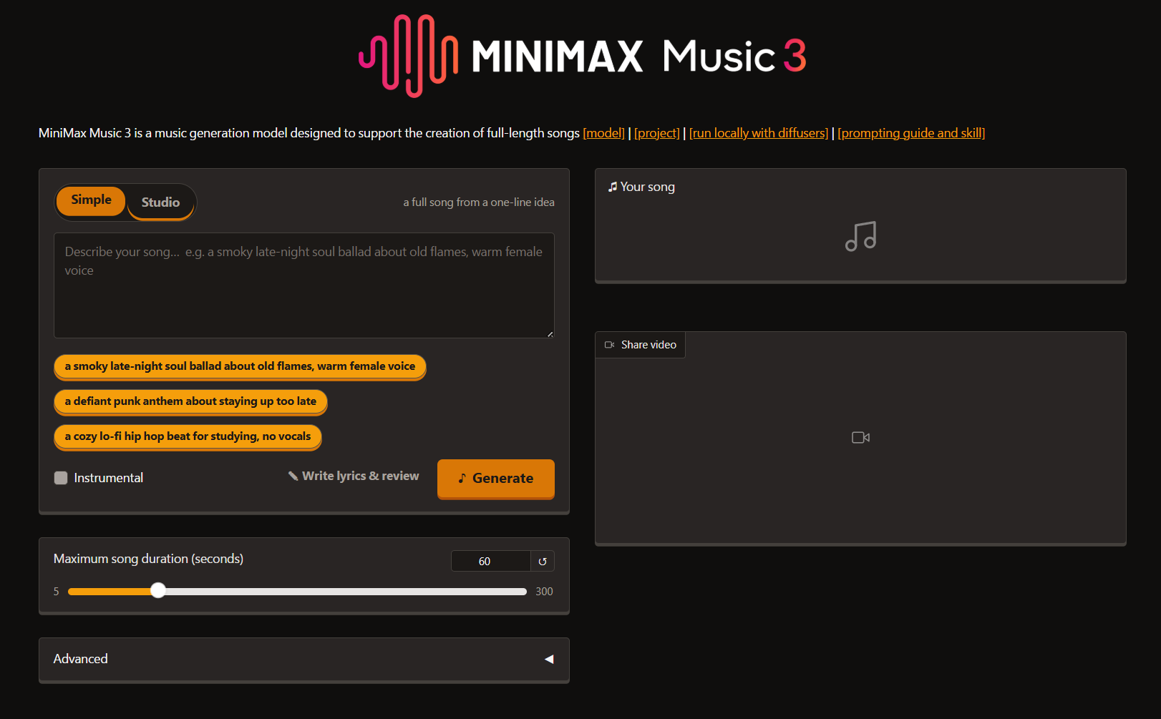Focus the Describe your song text box
The width and height of the screenshot is (1161, 719).
coord(304,285)
